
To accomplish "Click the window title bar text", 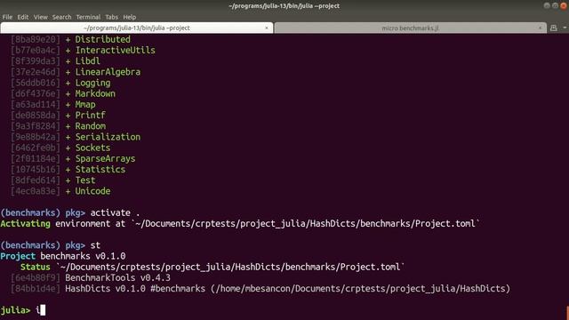I will (x=284, y=6).
